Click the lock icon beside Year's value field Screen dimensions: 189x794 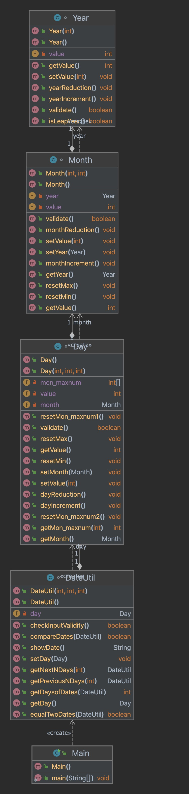[43, 54]
